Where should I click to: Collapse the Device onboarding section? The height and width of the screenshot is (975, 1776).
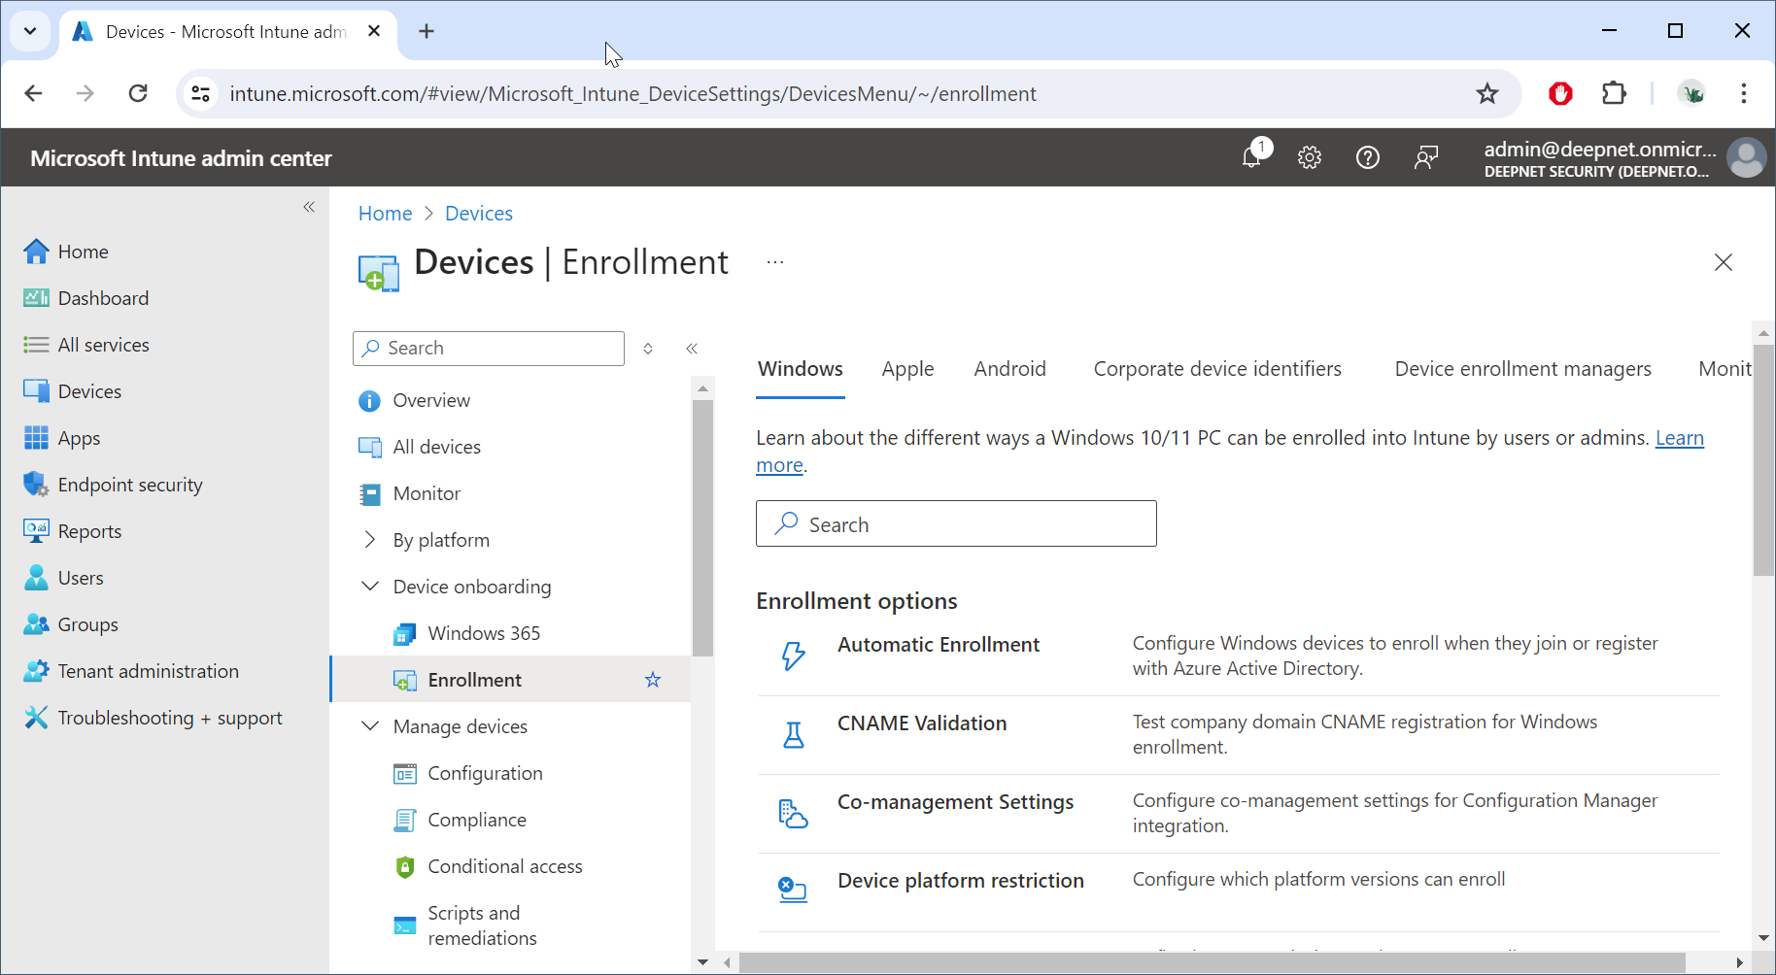click(370, 587)
